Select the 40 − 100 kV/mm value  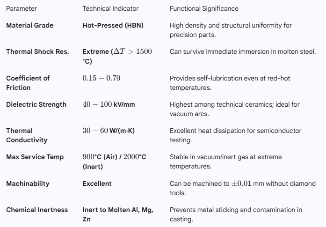109,104
